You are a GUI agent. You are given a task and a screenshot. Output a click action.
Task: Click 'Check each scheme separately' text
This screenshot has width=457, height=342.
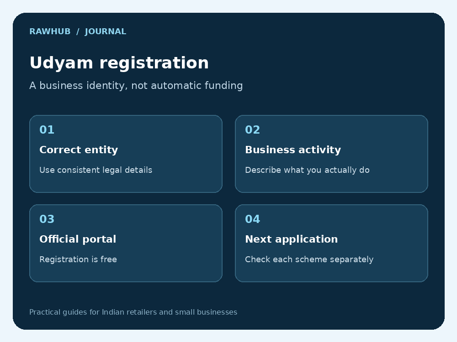pos(309,259)
